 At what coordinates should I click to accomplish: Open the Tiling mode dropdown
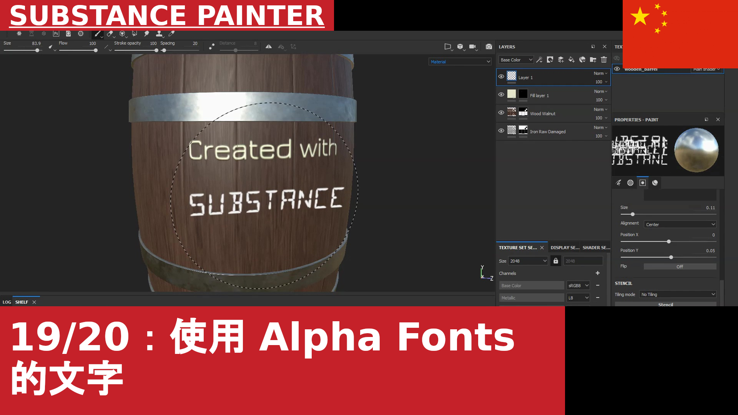coord(678,294)
